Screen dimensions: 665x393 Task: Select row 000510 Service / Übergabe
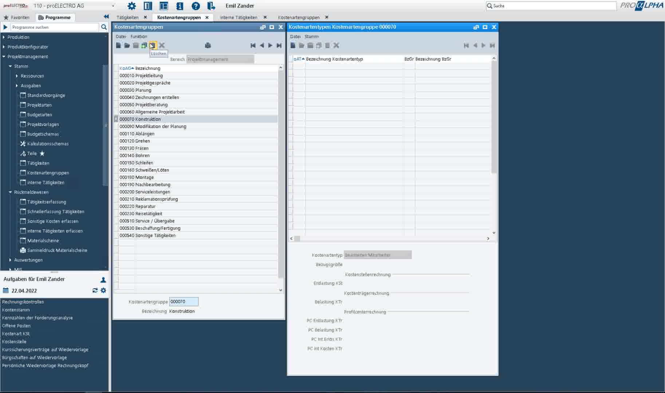click(x=197, y=221)
